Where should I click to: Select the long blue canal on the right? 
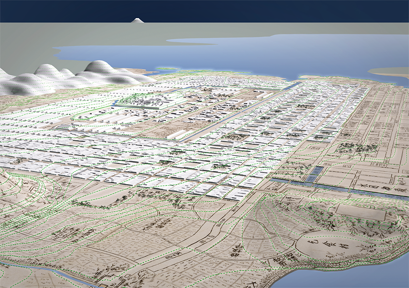[x=345, y=189]
